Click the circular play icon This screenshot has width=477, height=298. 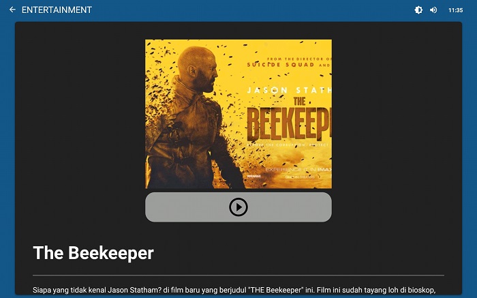pyautogui.click(x=238, y=207)
